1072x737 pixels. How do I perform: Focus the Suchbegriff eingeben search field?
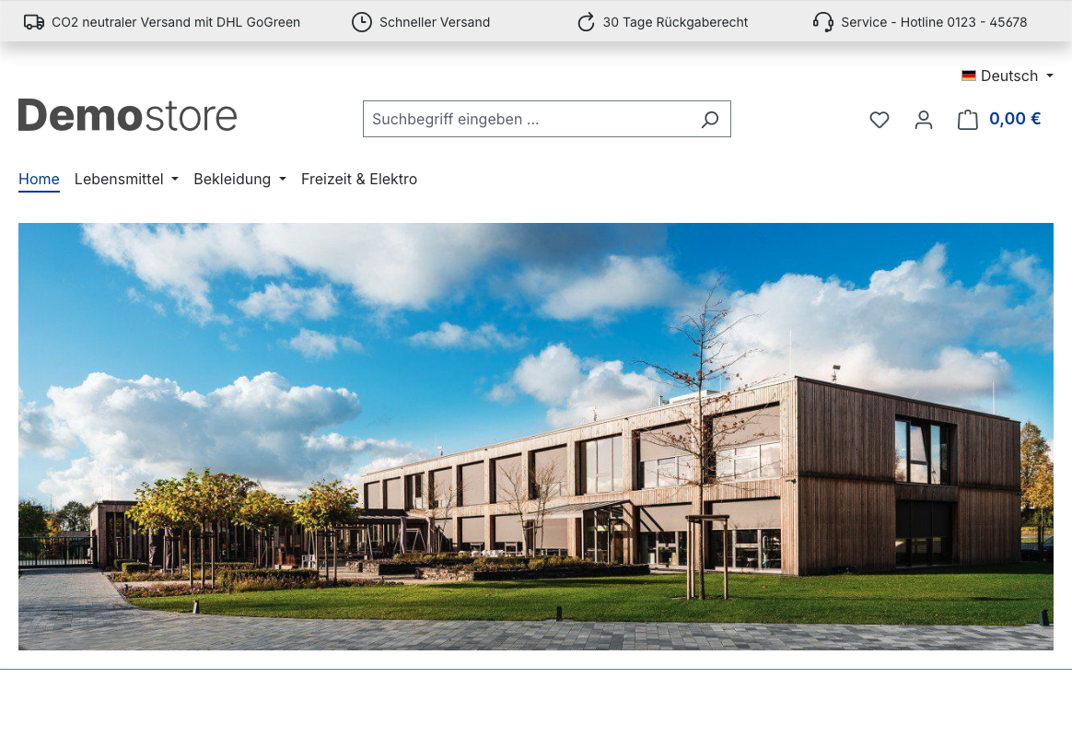coord(530,120)
